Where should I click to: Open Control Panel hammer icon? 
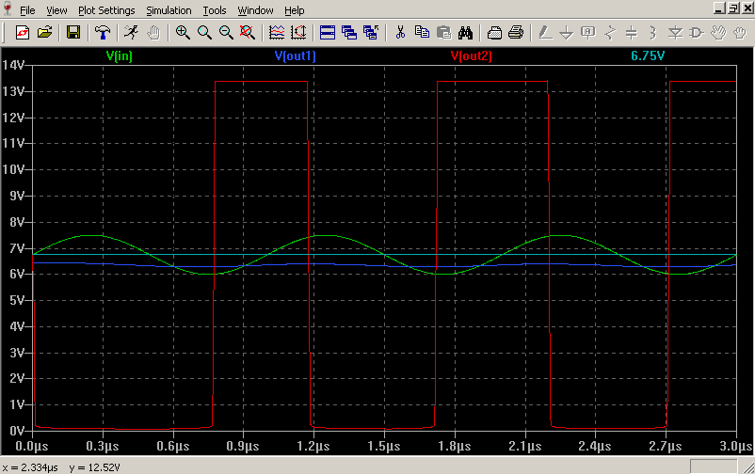[102, 33]
